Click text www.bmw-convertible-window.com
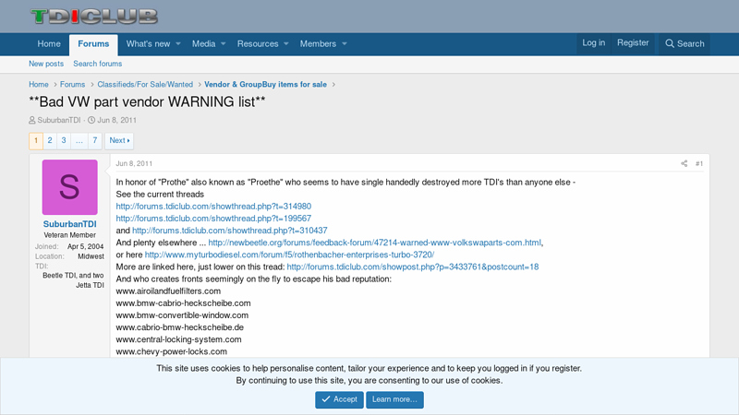 pos(182,315)
